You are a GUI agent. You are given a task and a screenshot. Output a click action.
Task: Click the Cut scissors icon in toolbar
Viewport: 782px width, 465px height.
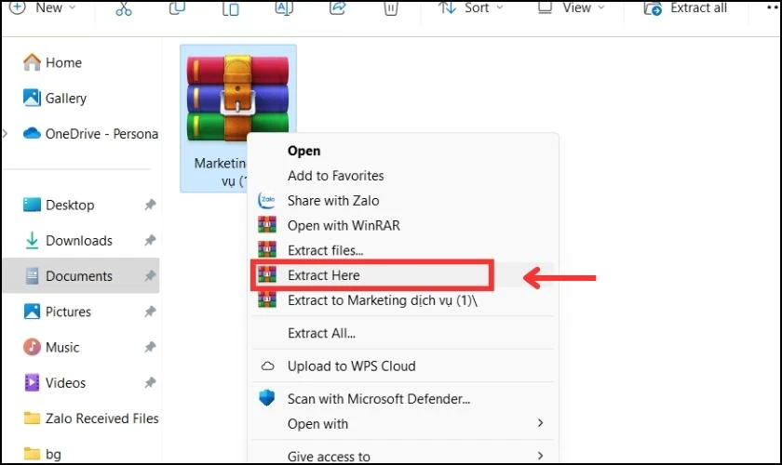[x=124, y=8]
